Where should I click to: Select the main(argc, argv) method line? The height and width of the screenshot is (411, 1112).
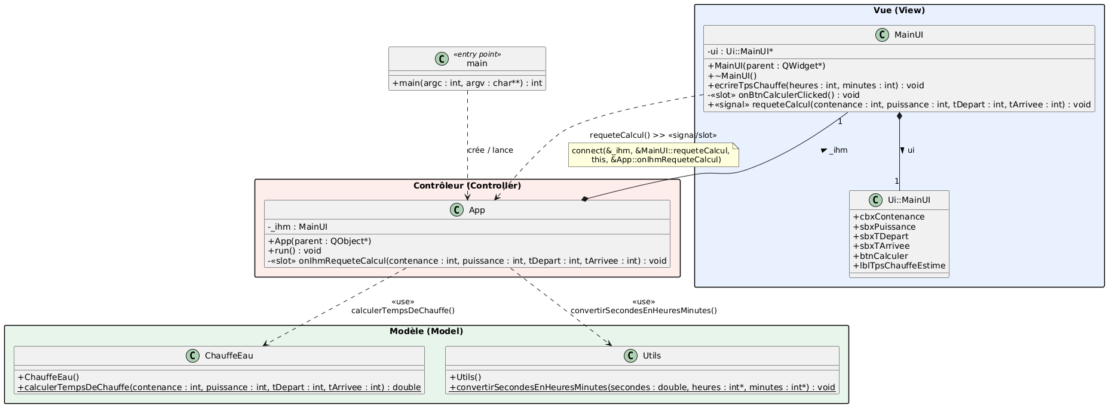(467, 83)
